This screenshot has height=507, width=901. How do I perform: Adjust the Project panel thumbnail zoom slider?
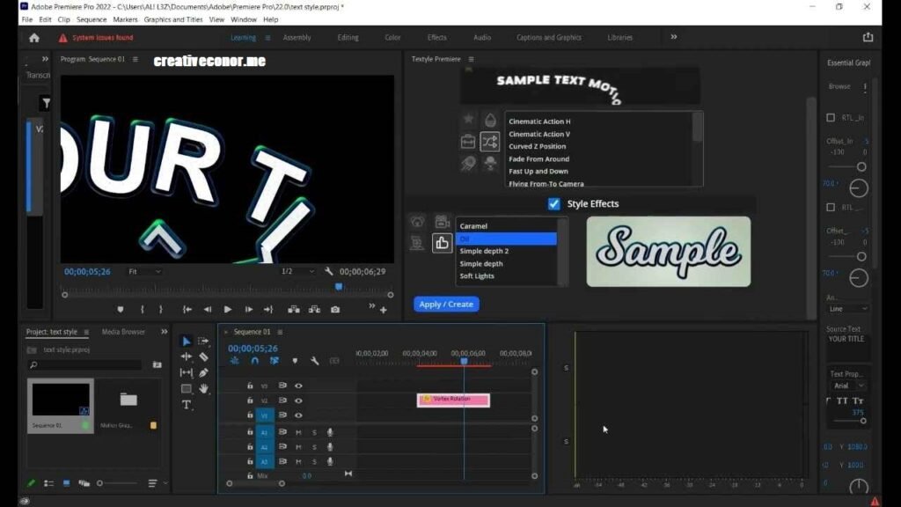(x=100, y=483)
